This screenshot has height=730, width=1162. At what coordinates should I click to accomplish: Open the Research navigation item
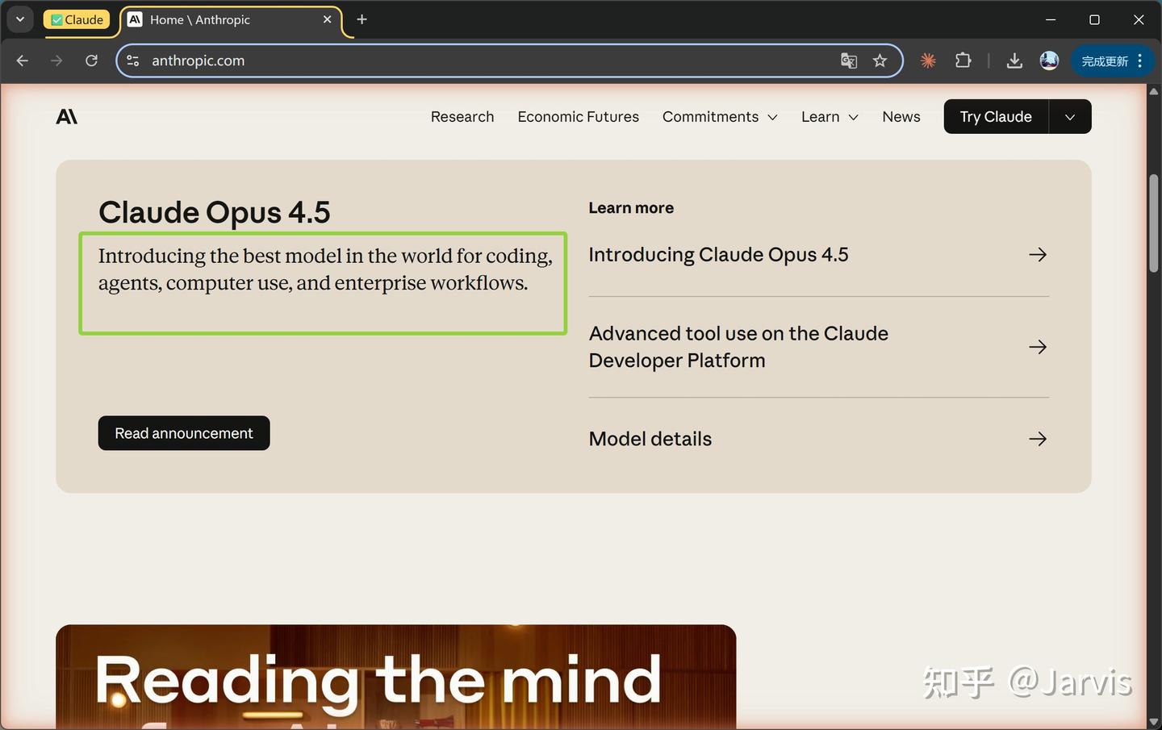pos(462,117)
